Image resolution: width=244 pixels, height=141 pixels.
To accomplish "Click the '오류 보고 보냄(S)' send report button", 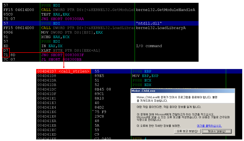I will (187, 131).
